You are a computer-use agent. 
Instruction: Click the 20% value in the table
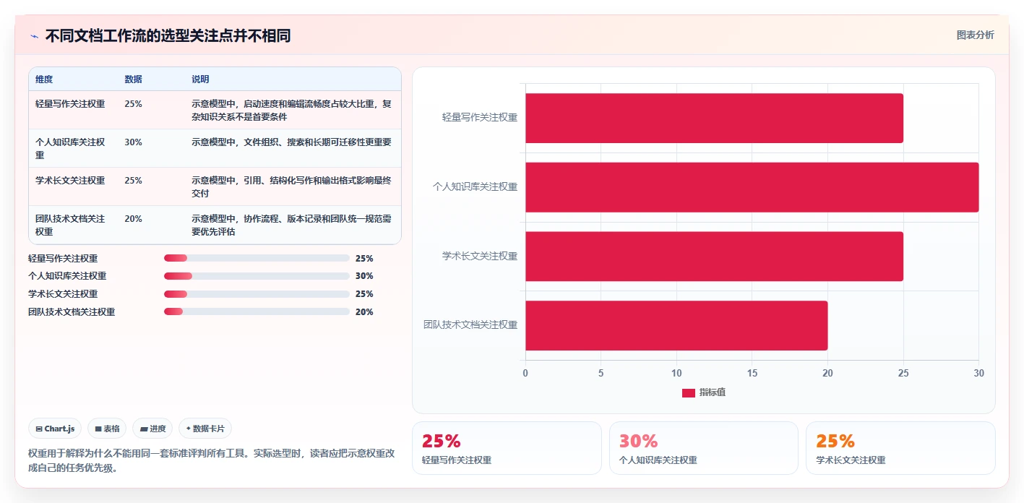133,219
